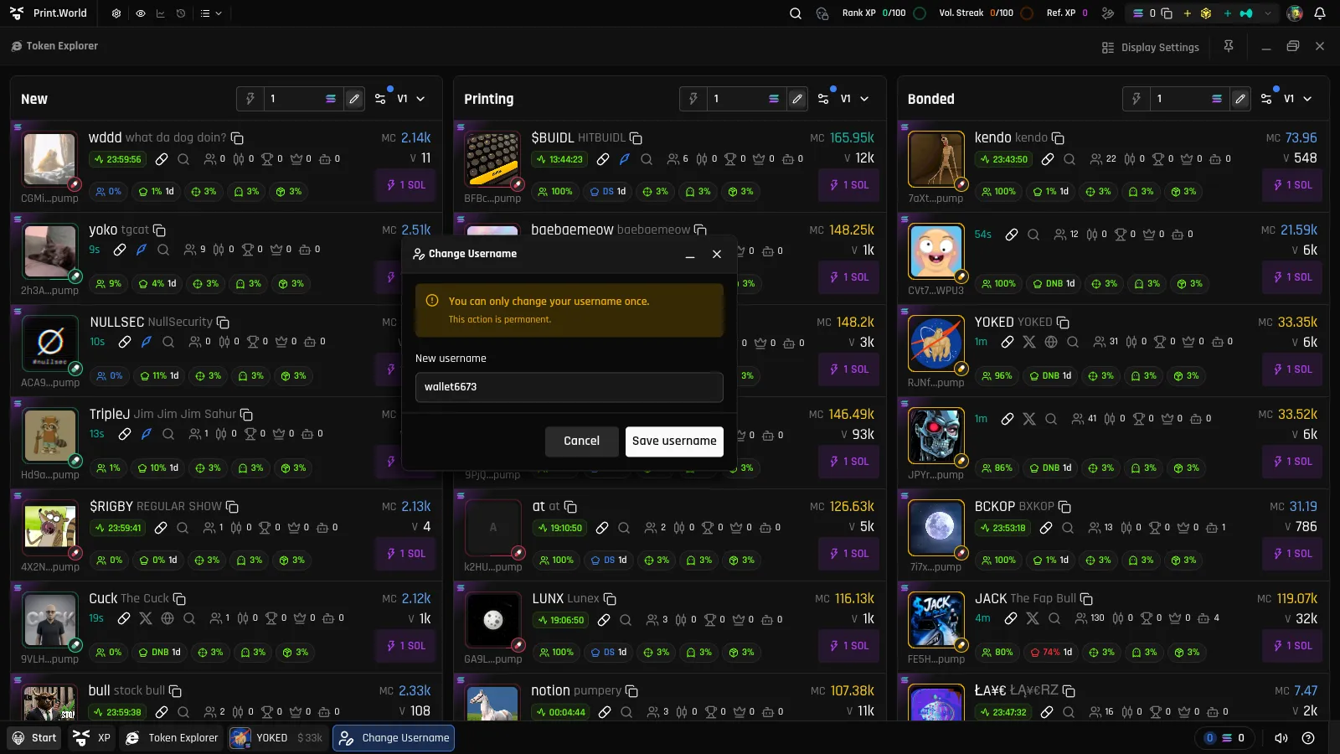Image resolution: width=1340 pixels, height=754 pixels.
Task: Toggle the eye visibility icon in top toolbar
Action: 140,13
